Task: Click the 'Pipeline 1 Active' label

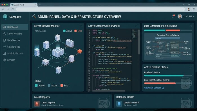Action: coord(152,72)
